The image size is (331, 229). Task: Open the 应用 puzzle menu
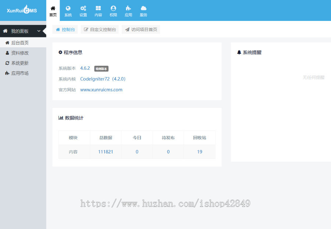[128, 11]
